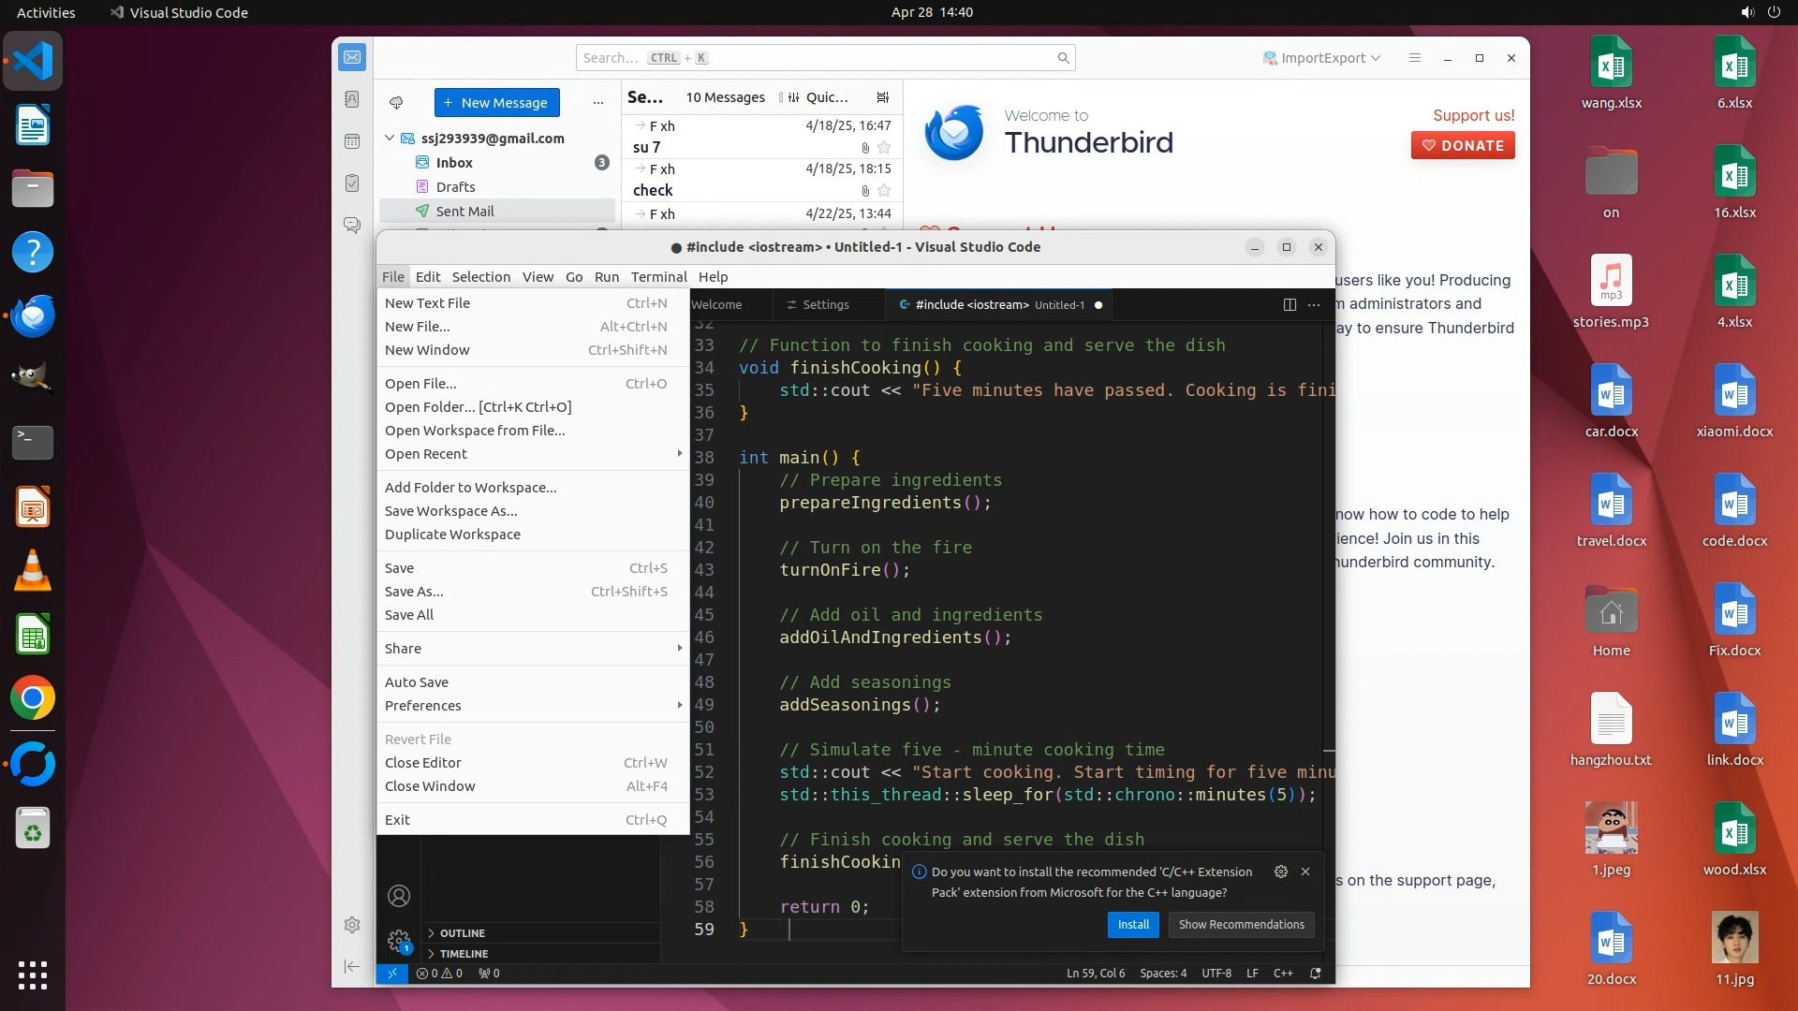Image resolution: width=1798 pixels, height=1011 pixels.
Task: Open Thunderbird address book sidebar icon
Action: pos(352,99)
